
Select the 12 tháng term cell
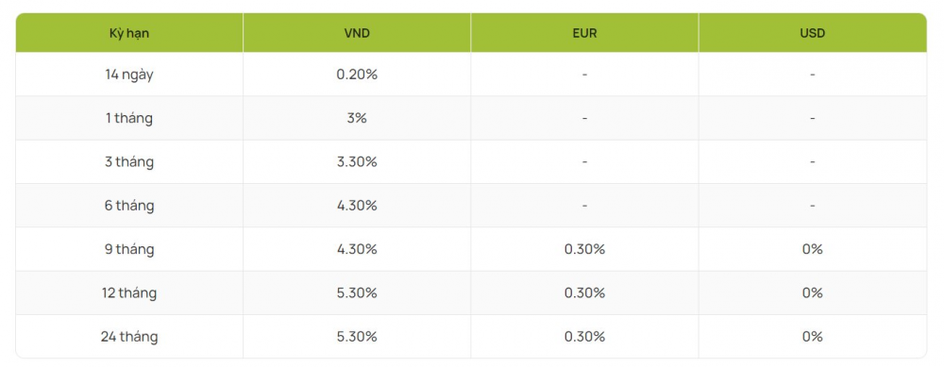(x=129, y=293)
